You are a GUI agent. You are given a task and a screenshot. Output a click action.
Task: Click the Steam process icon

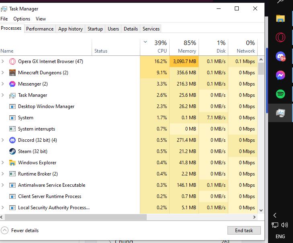coord(12,151)
